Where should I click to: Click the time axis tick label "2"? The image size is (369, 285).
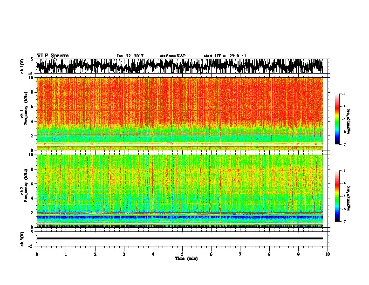click(95, 254)
